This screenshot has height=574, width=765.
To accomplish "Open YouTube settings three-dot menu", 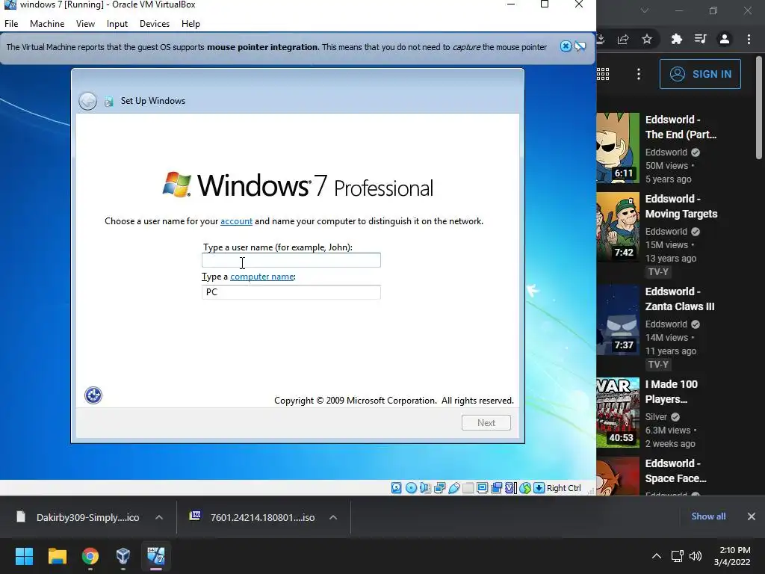I will point(639,74).
